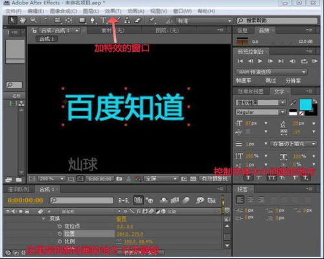
Task: Toggle hide shy layers in the timeline
Action: pos(164,201)
